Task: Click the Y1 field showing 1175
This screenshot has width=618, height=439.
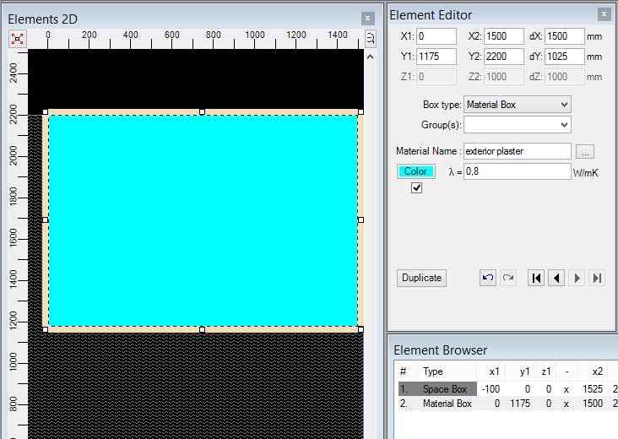Action: tap(436, 57)
